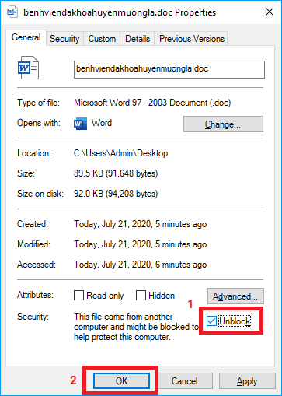This screenshot has width=282, height=396.
Task: Open the Details tab
Action: 138,39
